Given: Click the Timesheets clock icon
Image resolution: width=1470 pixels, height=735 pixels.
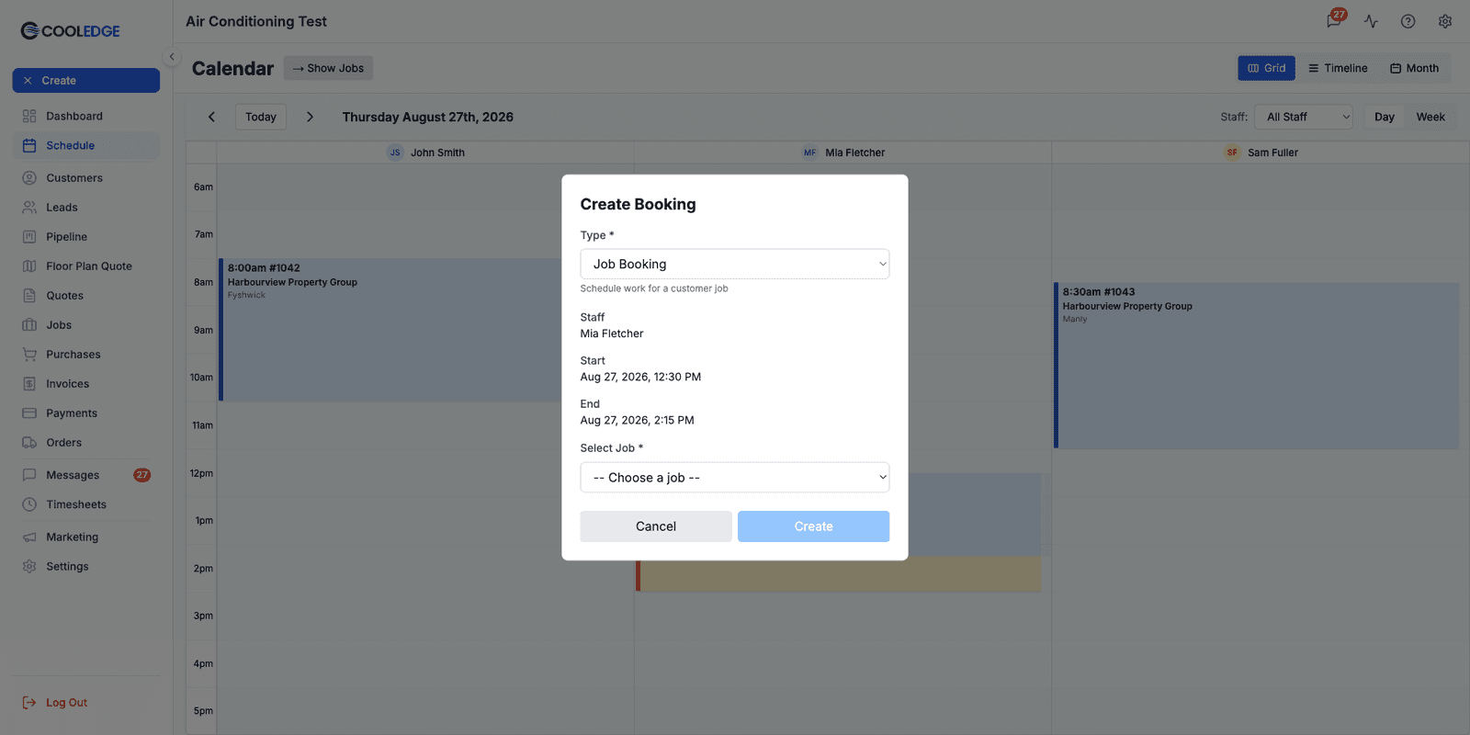Looking at the screenshot, I should click(x=29, y=504).
